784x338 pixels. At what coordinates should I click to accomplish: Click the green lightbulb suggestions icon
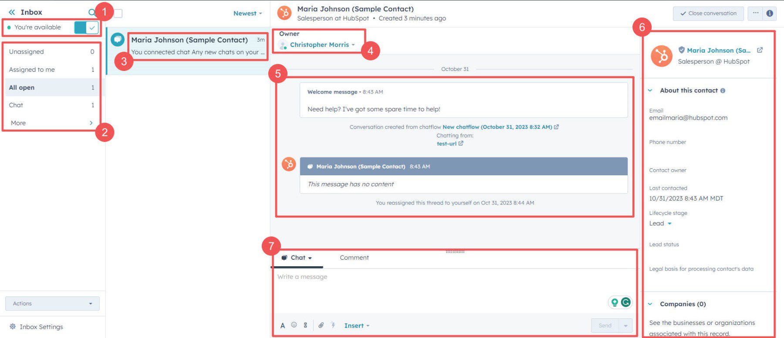tap(615, 302)
